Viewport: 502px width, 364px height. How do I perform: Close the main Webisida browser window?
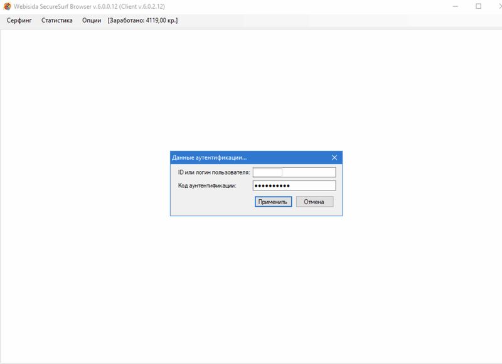(x=497, y=6)
